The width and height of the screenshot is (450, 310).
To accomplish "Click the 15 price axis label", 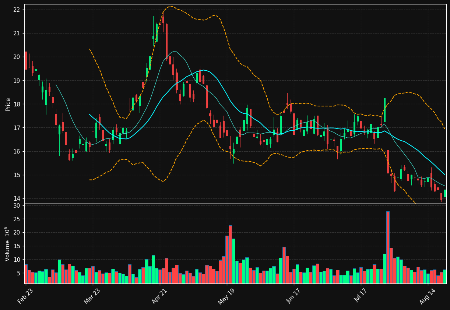I will [x=17, y=175].
